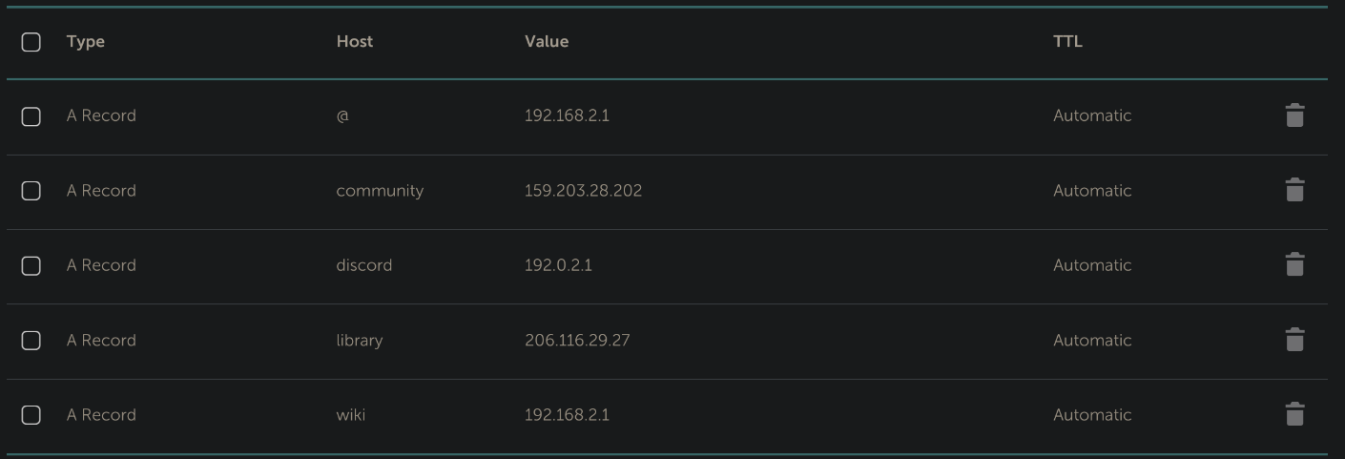The image size is (1345, 459).
Task: Toggle the select-all checkbox in header
Action: click(31, 42)
